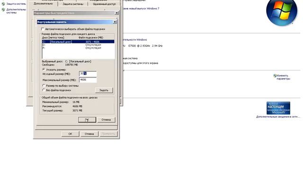Open 'Дополнительные сведения в сети' link
The image size is (303, 170).
pos(278,117)
